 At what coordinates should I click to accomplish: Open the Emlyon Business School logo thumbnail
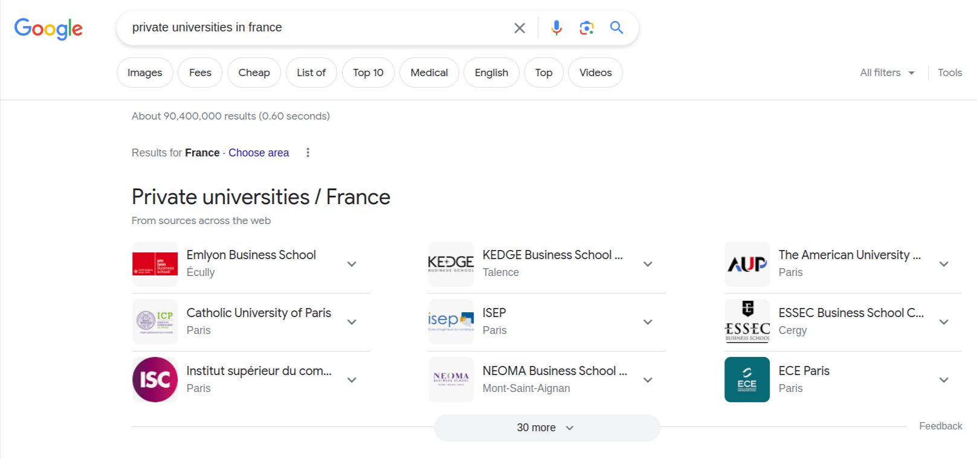tap(155, 264)
